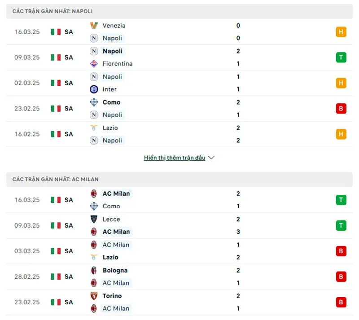359x320 pixels.
Task: Click the Lecce club logo icon
Action: pos(95,219)
